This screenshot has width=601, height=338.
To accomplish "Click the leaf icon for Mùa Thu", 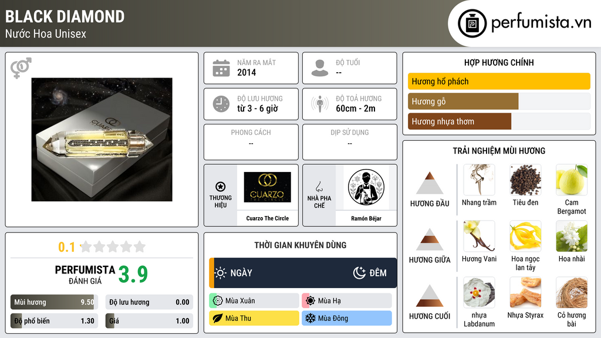I will click(x=217, y=318).
